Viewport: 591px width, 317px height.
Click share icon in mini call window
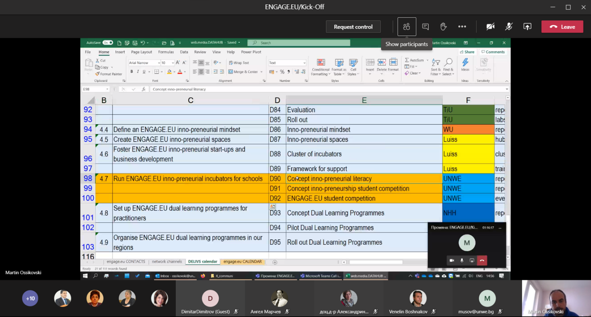pos(472,261)
